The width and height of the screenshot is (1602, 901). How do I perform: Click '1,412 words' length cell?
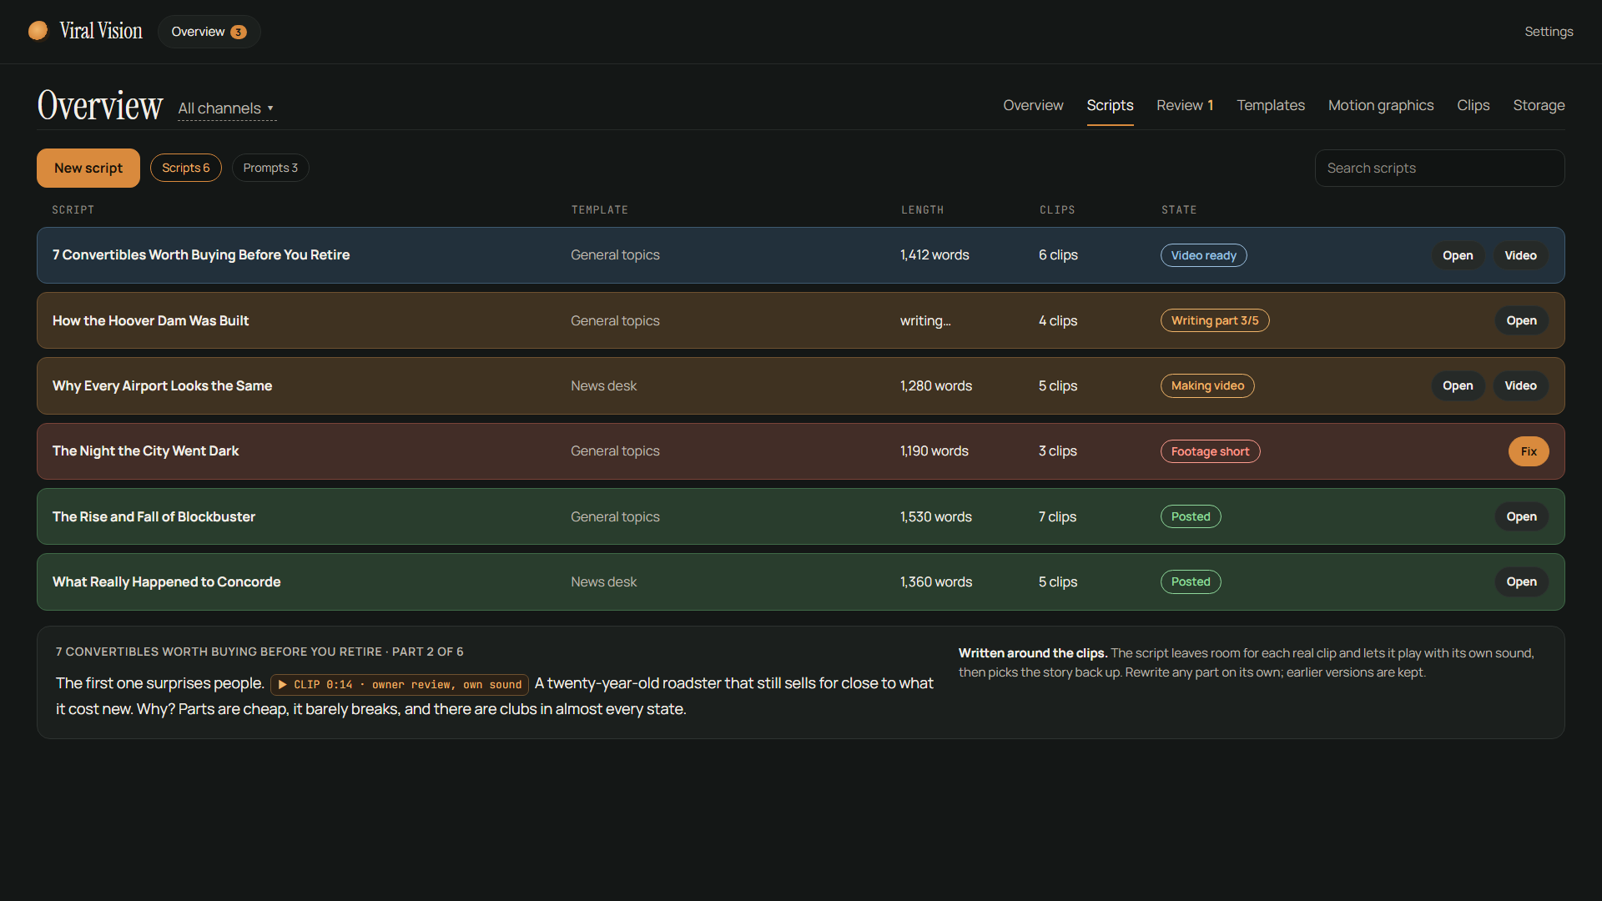coord(934,255)
